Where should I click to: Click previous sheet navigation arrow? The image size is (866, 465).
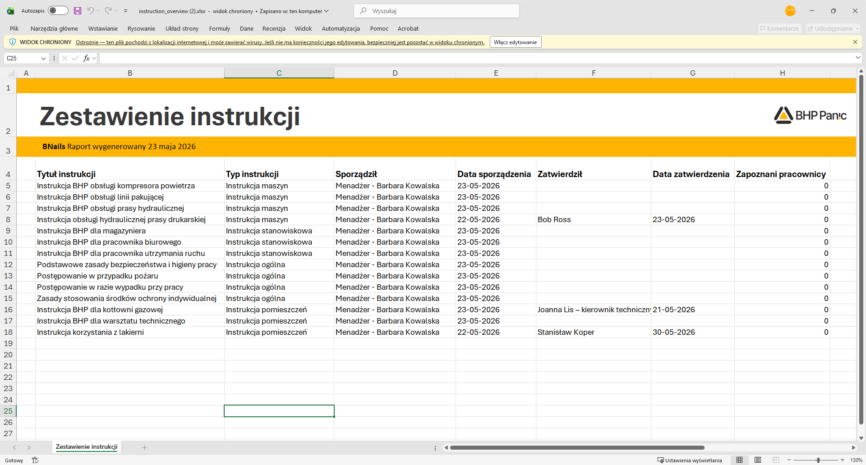14,447
